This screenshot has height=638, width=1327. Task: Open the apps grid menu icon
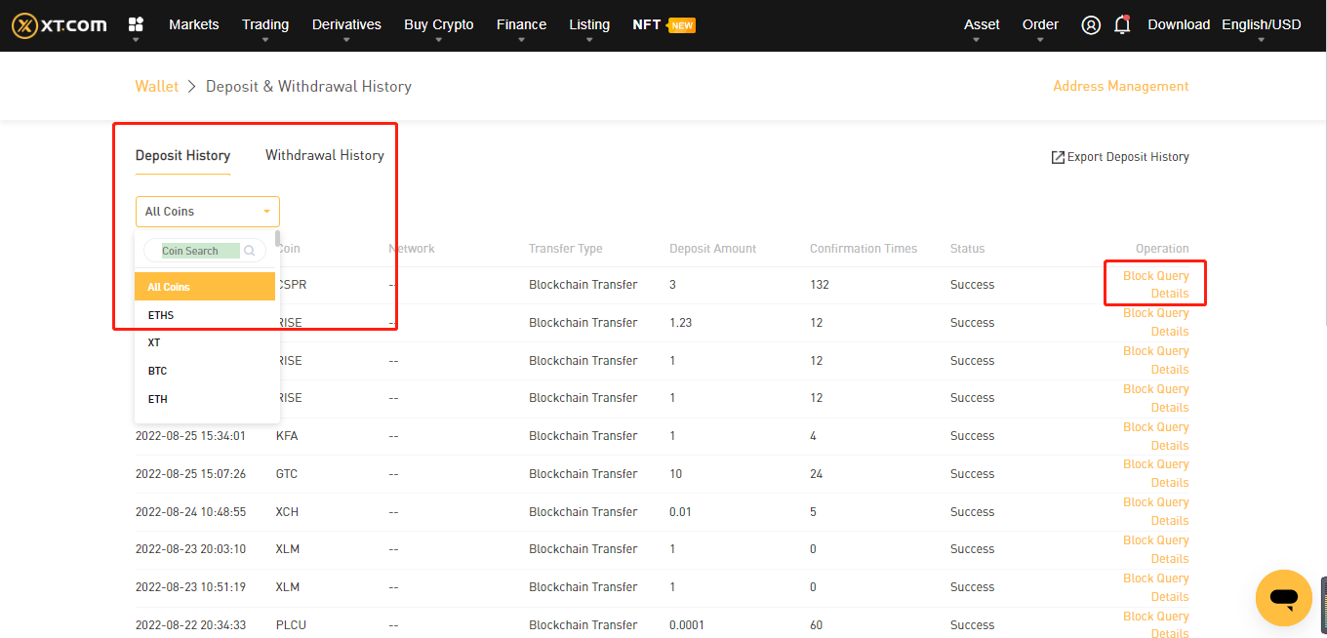coord(136,24)
